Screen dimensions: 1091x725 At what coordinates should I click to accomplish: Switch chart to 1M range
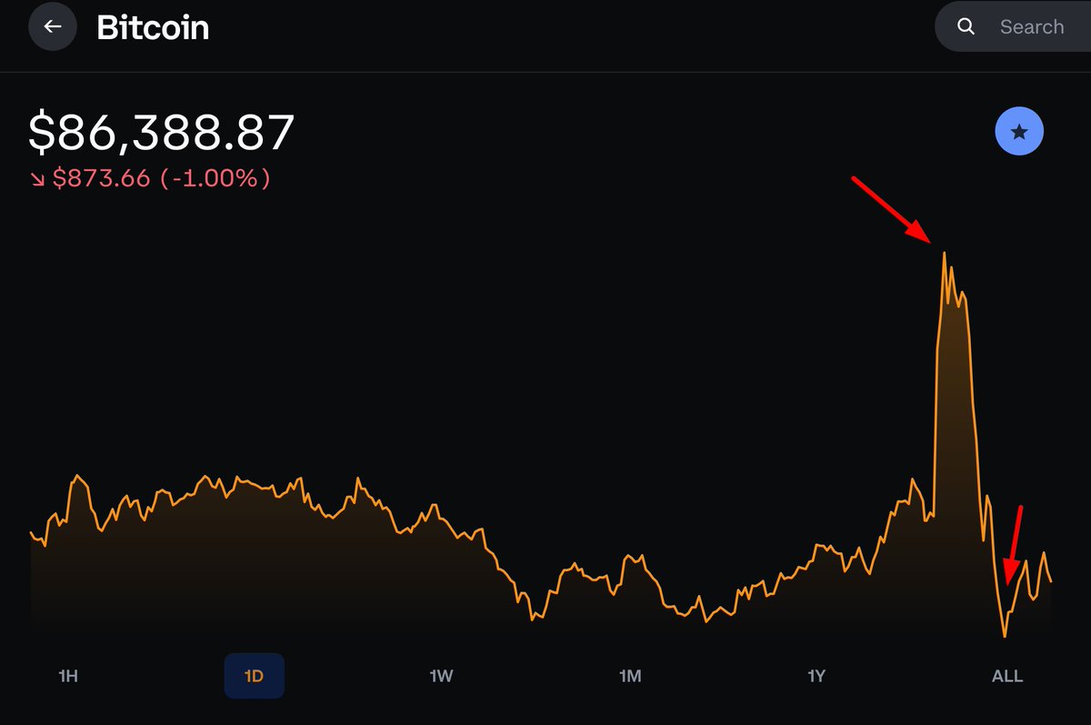pyautogui.click(x=630, y=676)
